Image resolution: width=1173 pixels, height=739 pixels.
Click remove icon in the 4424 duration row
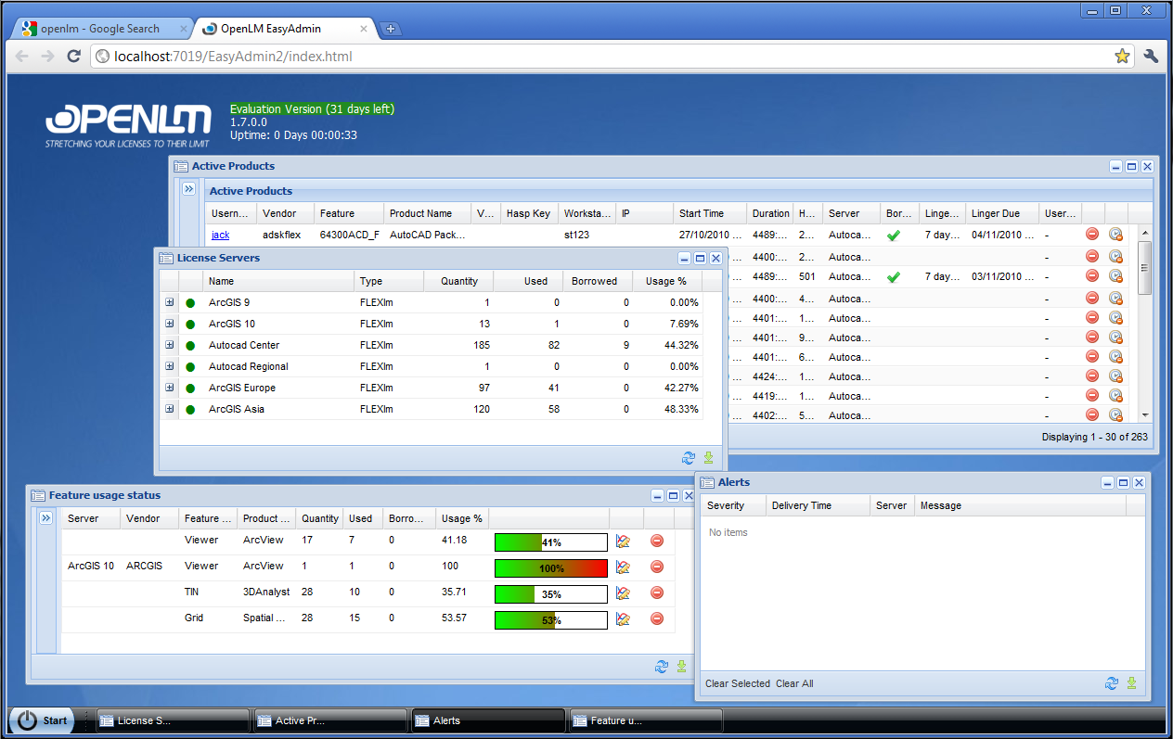click(1092, 376)
